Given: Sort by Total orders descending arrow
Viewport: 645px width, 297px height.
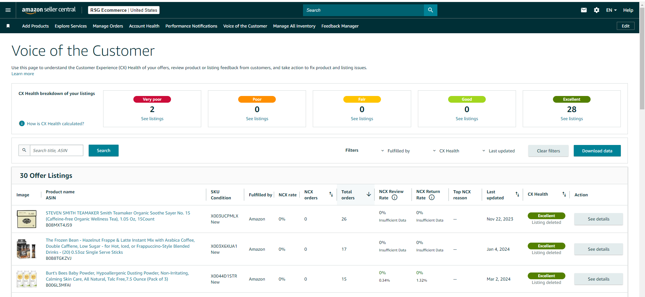Looking at the screenshot, I should [x=369, y=194].
